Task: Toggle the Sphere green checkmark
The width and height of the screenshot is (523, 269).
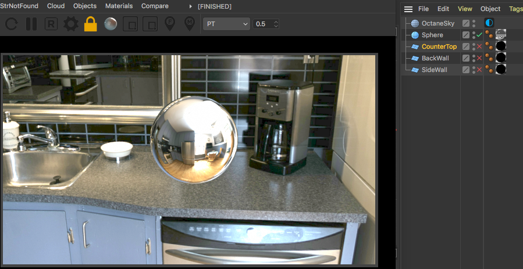Action: (479, 35)
